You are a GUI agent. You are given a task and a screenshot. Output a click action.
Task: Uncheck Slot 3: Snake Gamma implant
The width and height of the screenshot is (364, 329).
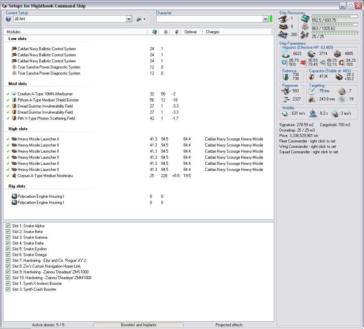pos(8,237)
